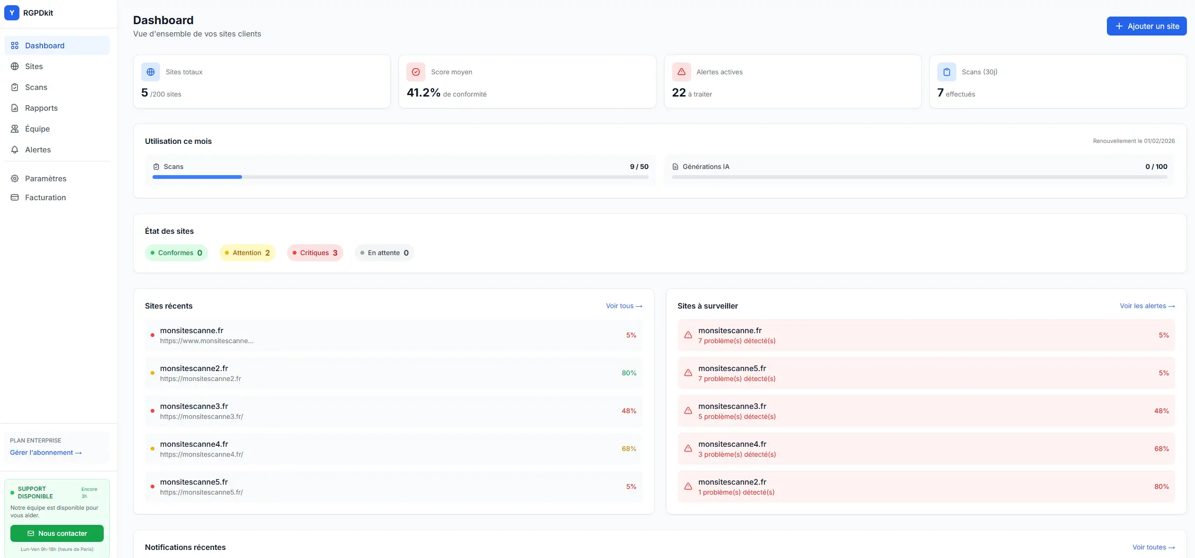
Task: Click the PLAN ENTERPRISE label
Action: pyautogui.click(x=36, y=441)
